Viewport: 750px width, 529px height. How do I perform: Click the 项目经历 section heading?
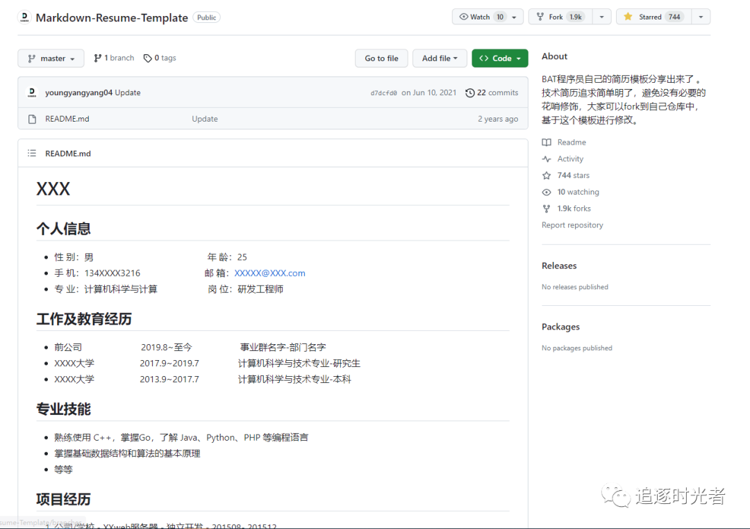coord(64,499)
